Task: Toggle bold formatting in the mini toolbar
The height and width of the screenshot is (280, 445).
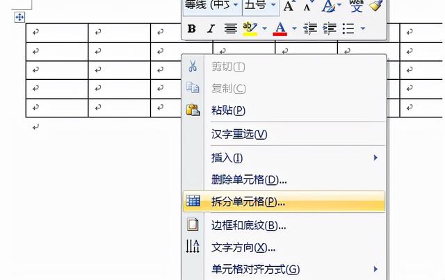Action: tap(192, 28)
